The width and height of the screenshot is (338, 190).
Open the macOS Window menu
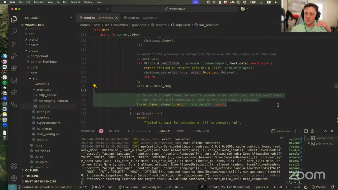(88, 2)
